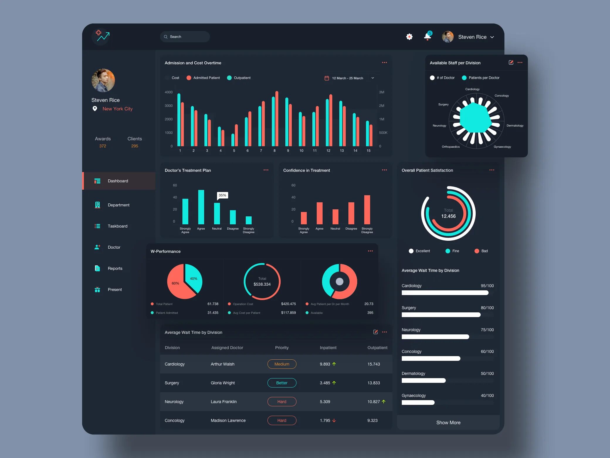Click the Taskboard sidebar icon
This screenshot has height=458, width=610.
pos(96,226)
